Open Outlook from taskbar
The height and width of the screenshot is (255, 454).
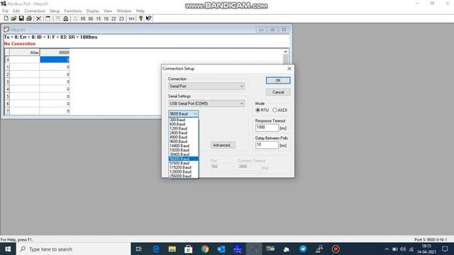pos(221,249)
